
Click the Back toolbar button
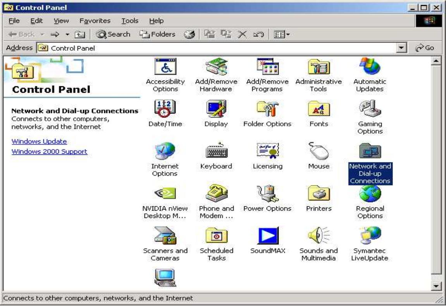[22, 34]
